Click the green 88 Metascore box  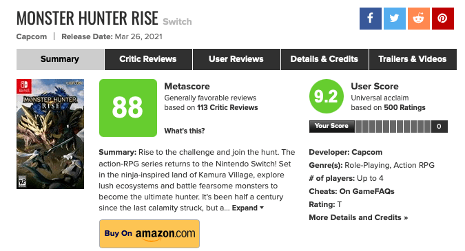pos(128,108)
